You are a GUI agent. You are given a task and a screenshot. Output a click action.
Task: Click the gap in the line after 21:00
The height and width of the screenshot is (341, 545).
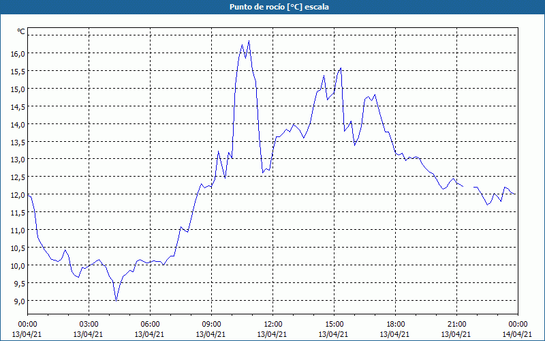[x=469, y=186]
